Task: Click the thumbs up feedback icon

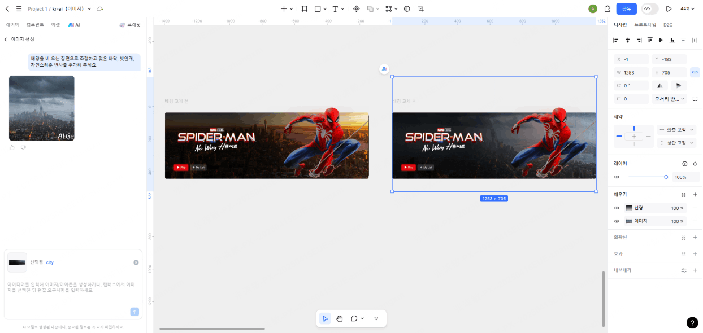Action: click(12, 148)
